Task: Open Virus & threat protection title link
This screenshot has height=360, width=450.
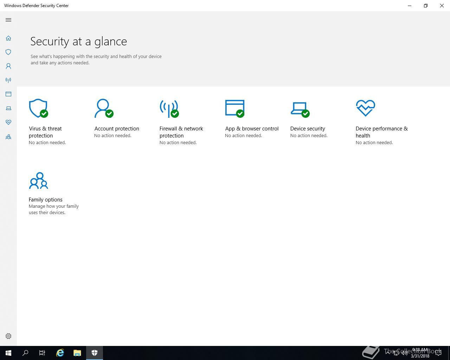Action: coord(45,132)
